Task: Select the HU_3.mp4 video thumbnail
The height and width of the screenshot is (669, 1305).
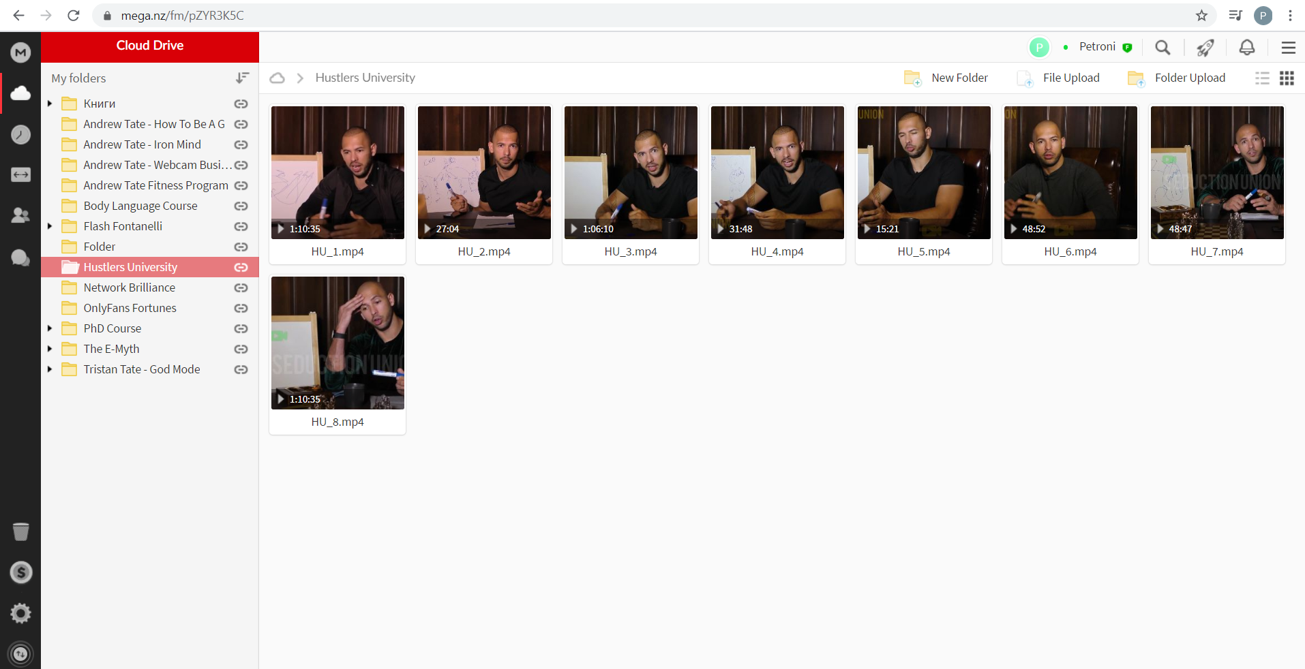Action: pos(631,172)
